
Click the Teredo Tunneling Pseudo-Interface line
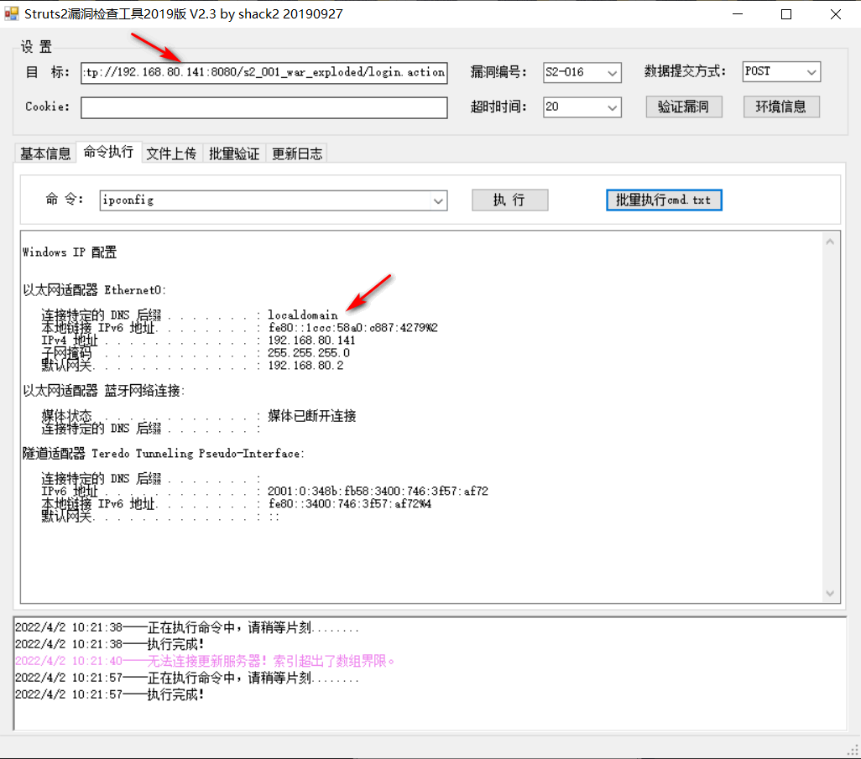(164, 454)
